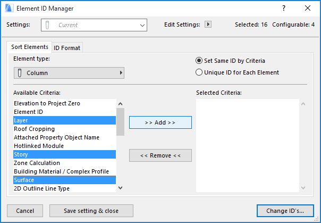
Task: Select Set Same ID by Criteria
Action: click(x=199, y=61)
